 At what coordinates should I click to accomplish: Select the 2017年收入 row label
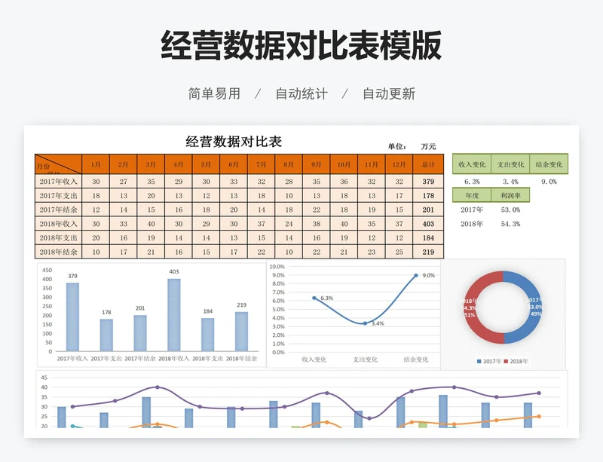click(59, 182)
